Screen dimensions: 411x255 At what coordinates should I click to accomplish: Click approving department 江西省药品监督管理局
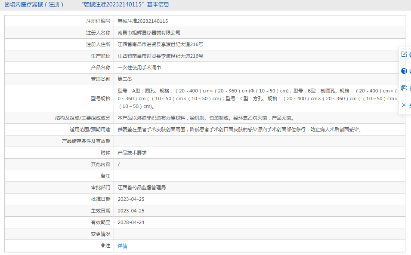[x=142, y=187]
